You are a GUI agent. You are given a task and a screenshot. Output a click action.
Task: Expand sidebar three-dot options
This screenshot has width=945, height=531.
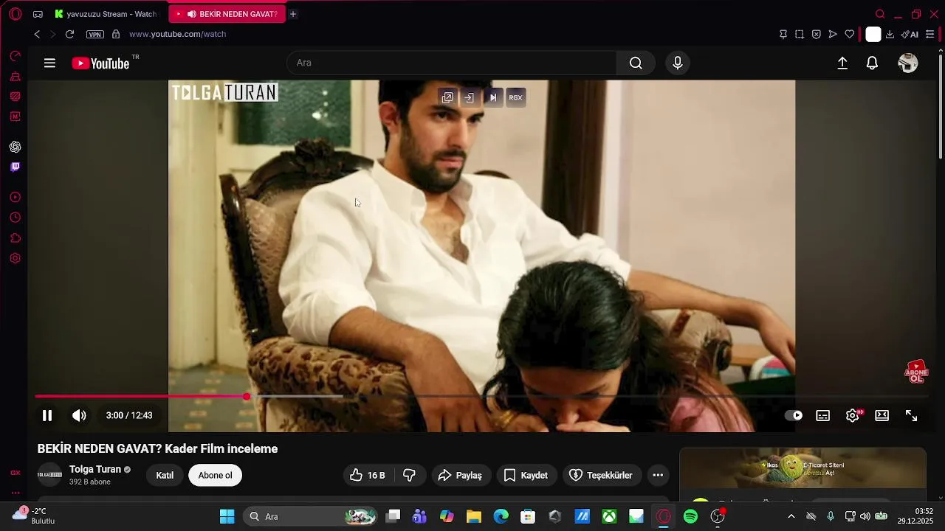15,493
